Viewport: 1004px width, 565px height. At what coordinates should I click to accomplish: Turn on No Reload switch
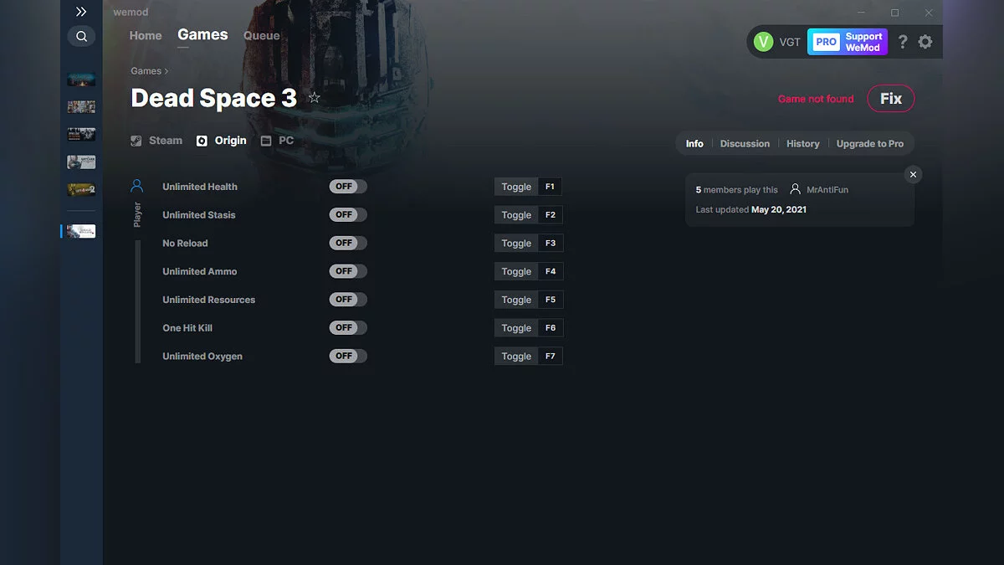pos(347,243)
